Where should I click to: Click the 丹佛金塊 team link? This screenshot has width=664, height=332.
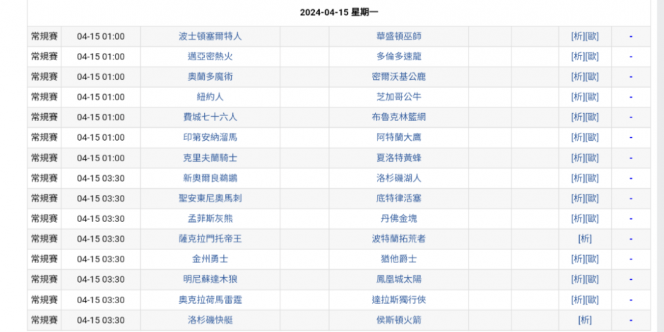point(398,219)
